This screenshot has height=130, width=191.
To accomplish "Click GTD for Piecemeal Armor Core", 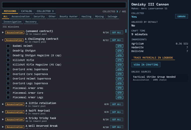I will click(119, 93).
